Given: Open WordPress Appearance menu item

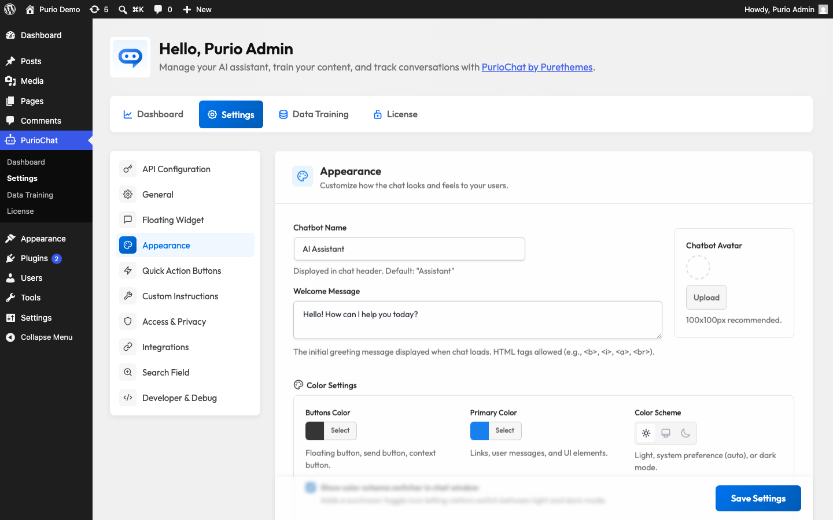Looking at the screenshot, I should (46, 239).
